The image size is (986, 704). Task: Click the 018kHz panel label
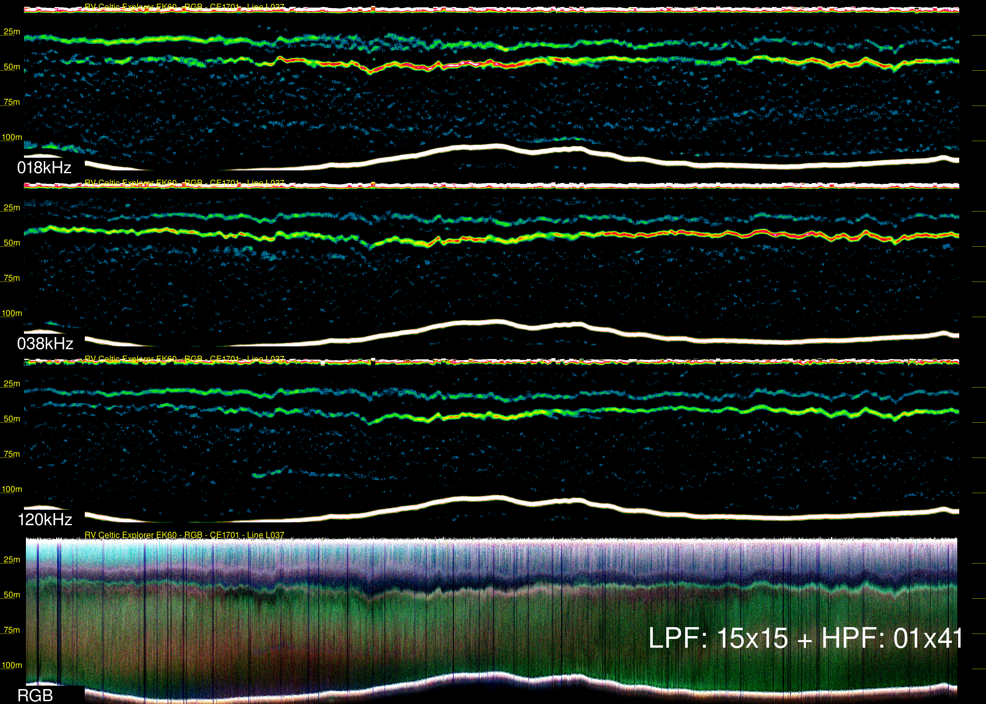coord(44,168)
